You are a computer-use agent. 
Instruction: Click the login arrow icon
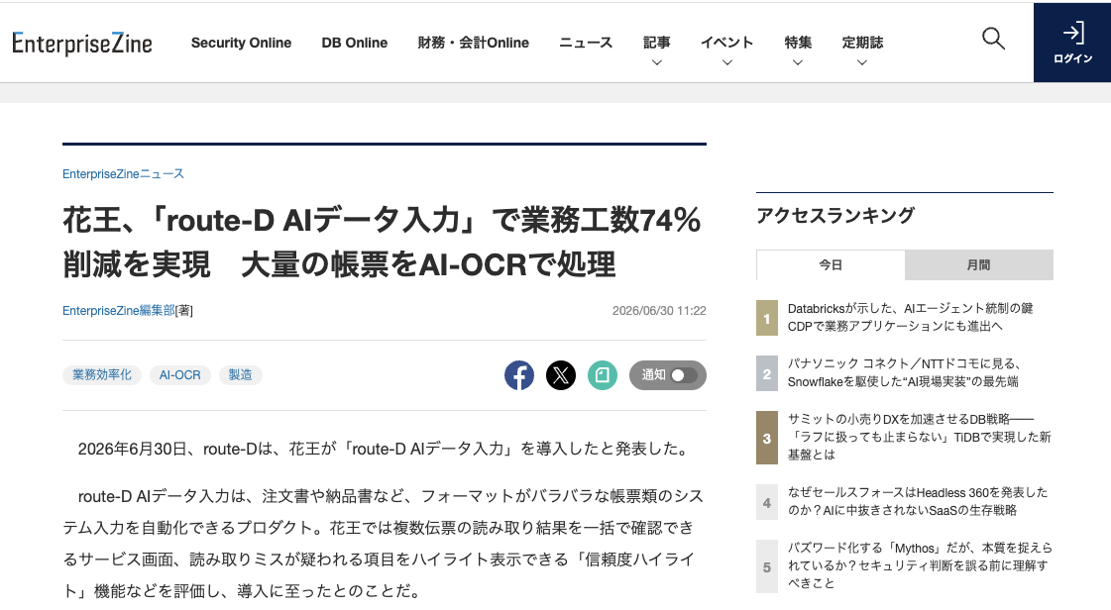click(1072, 33)
